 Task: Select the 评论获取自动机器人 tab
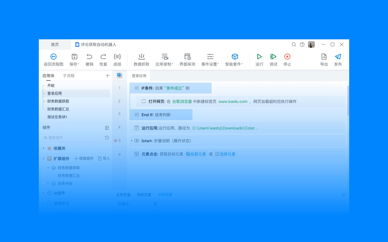pos(96,44)
